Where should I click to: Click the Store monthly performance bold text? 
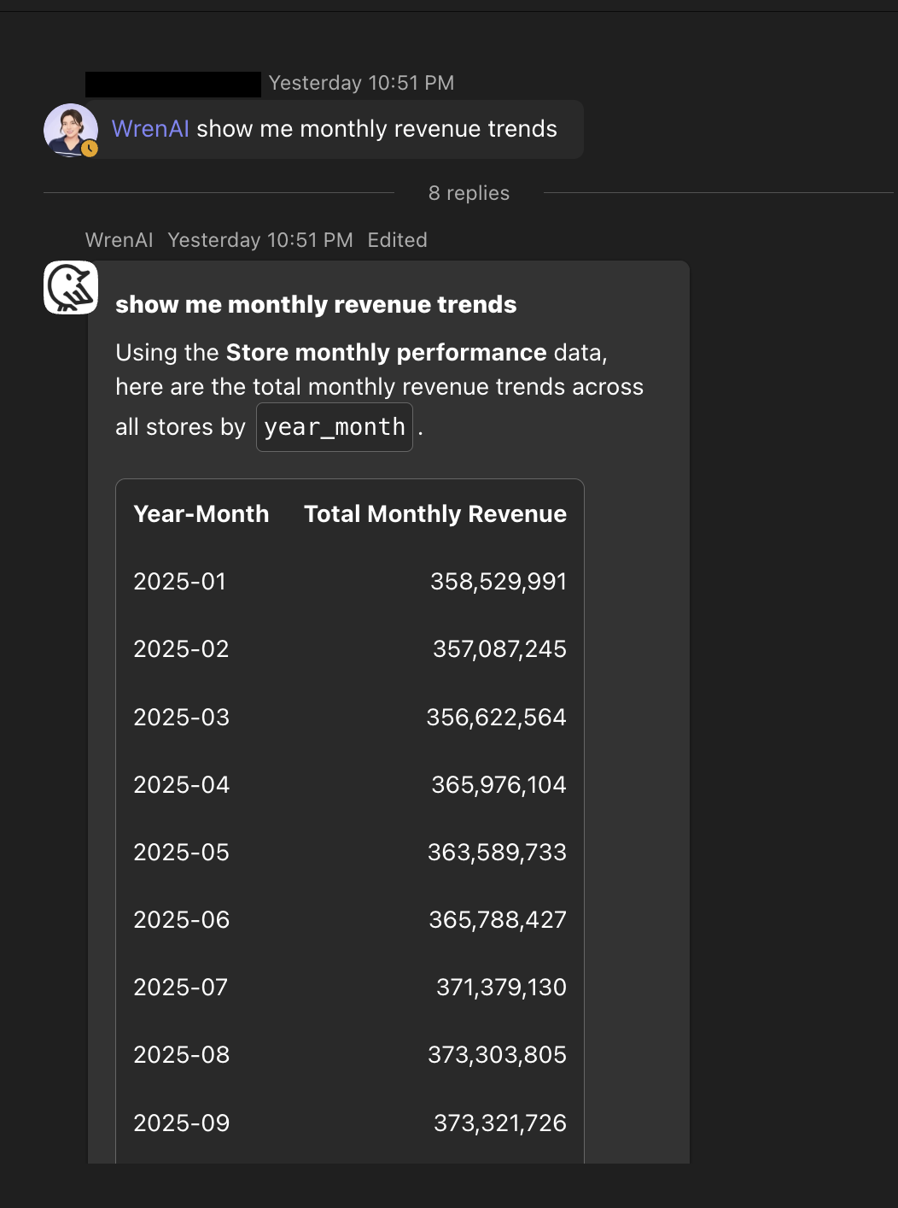pos(386,352)
